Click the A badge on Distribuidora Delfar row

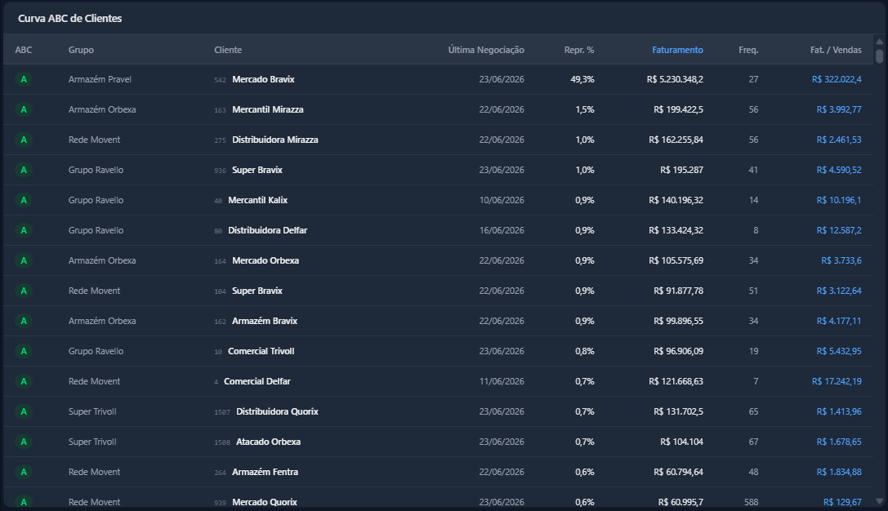[x=24, y=230]
